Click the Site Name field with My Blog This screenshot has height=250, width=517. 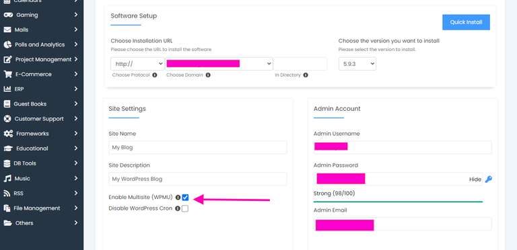point(198,147)
